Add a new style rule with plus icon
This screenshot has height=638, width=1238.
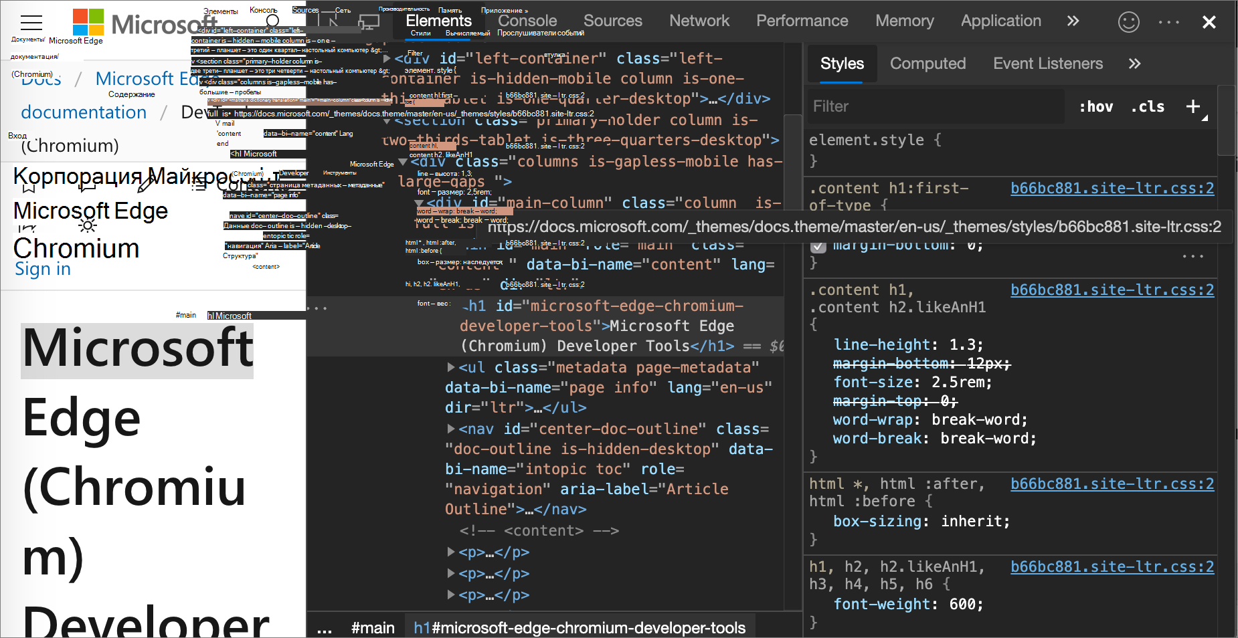(1193, 106)
